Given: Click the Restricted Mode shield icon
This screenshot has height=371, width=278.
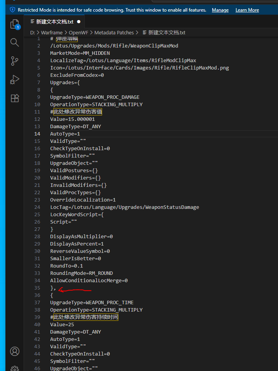Looking at the screenshot, I should pos(12,10).
